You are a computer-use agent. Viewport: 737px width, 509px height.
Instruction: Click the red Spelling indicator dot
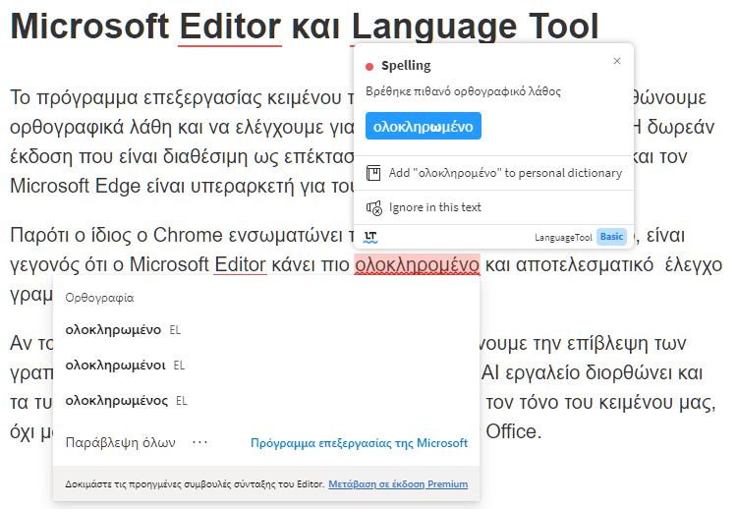pyautogui.click(x=369, y=67)
